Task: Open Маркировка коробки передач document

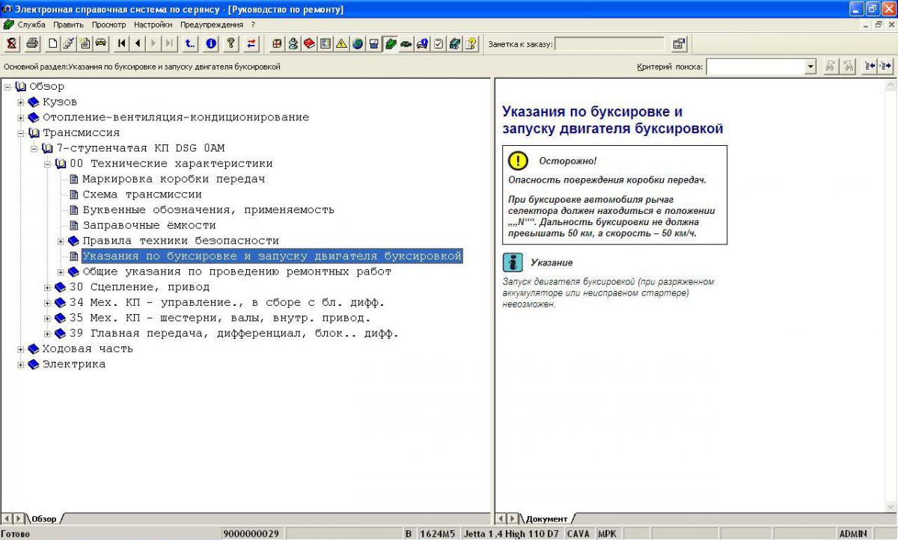Action: pos(174,180)
